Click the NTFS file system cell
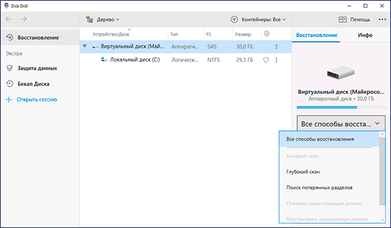The height and width of the screenshot is (228, 391). coord(214,60)
